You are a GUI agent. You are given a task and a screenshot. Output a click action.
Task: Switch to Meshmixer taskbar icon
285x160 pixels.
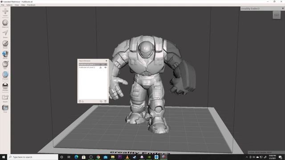(x=164, y=157)
